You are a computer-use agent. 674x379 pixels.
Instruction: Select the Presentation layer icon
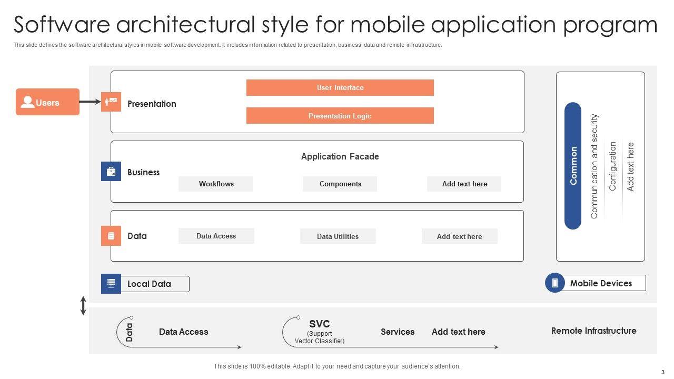pyautogui.click(x=111, y=102)
